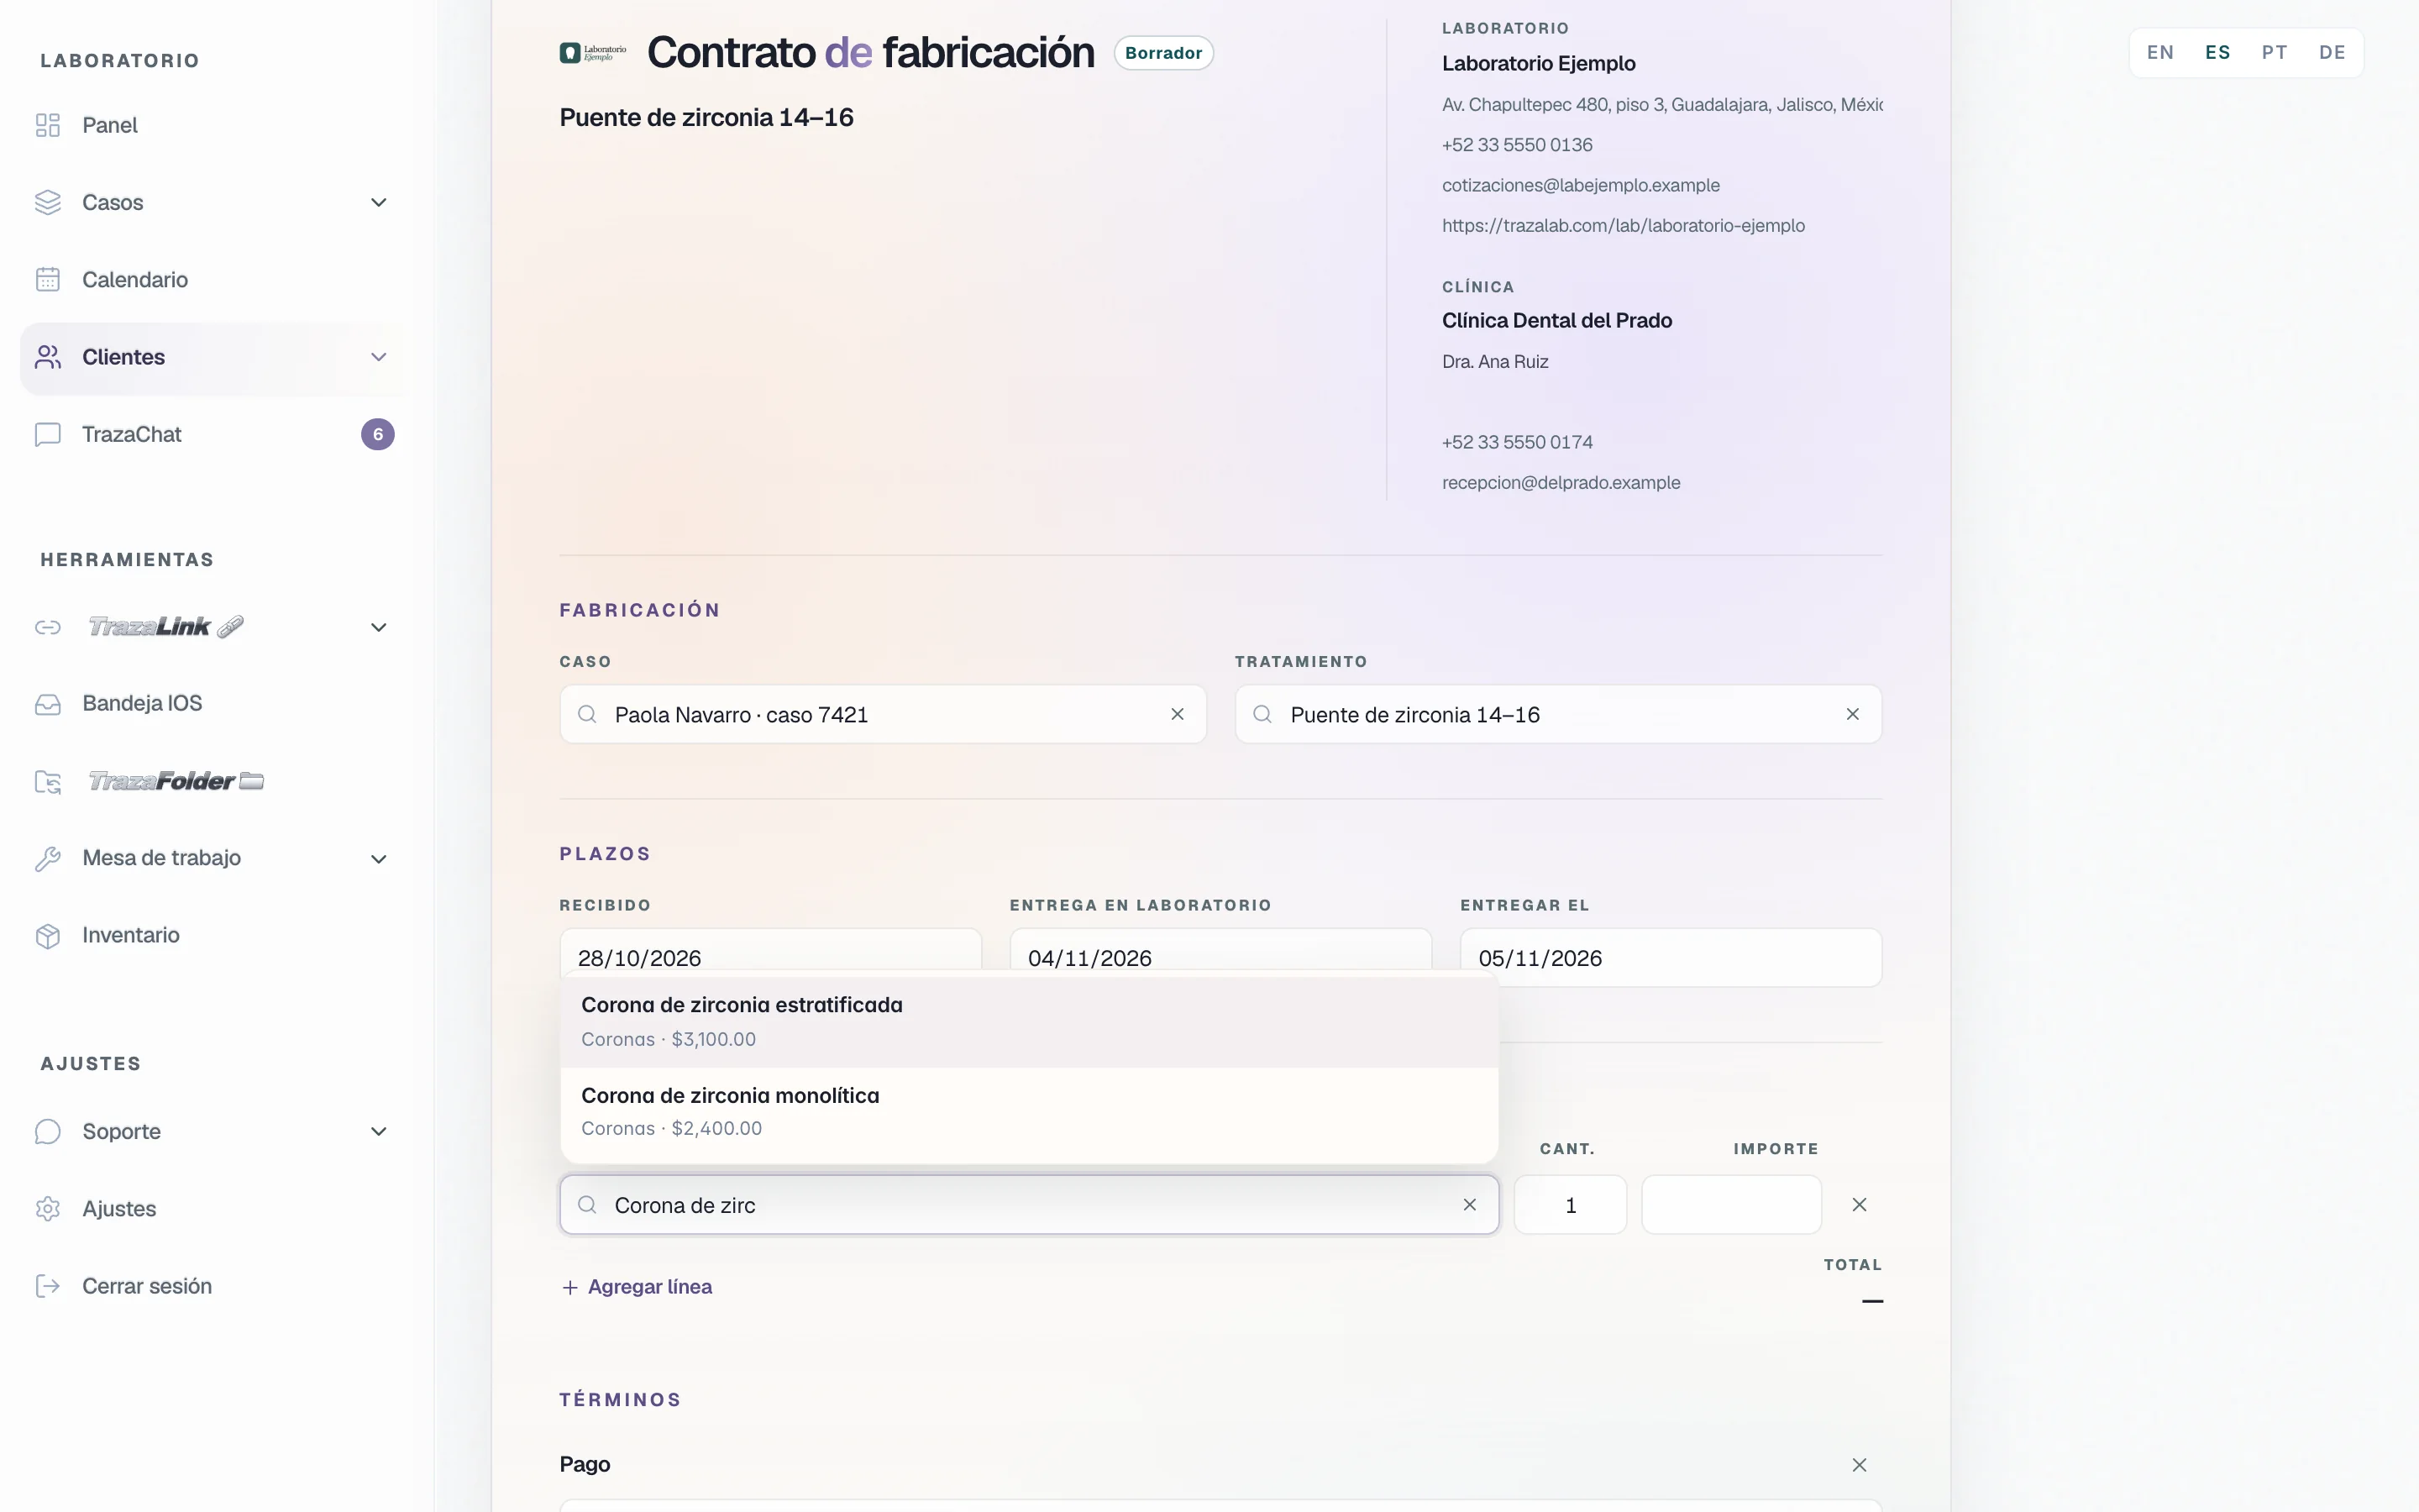Click the Soporte chat bubble icon
The image size is (2419, 1512).
(x=48, y=1131)
